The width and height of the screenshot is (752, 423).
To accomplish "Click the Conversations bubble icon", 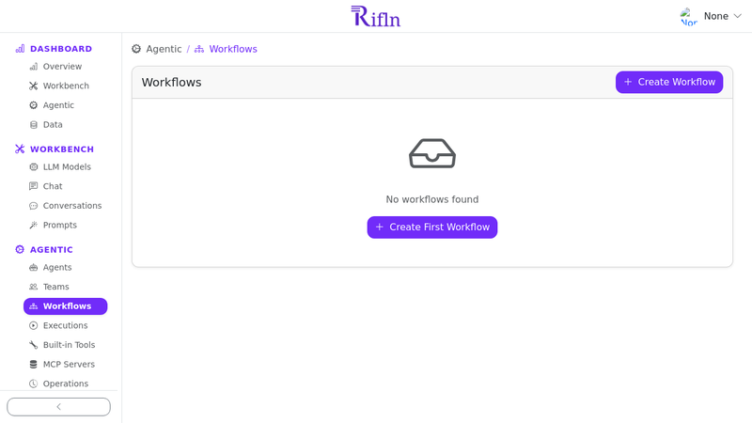I will pyautogui.click(x=33, y=206).
